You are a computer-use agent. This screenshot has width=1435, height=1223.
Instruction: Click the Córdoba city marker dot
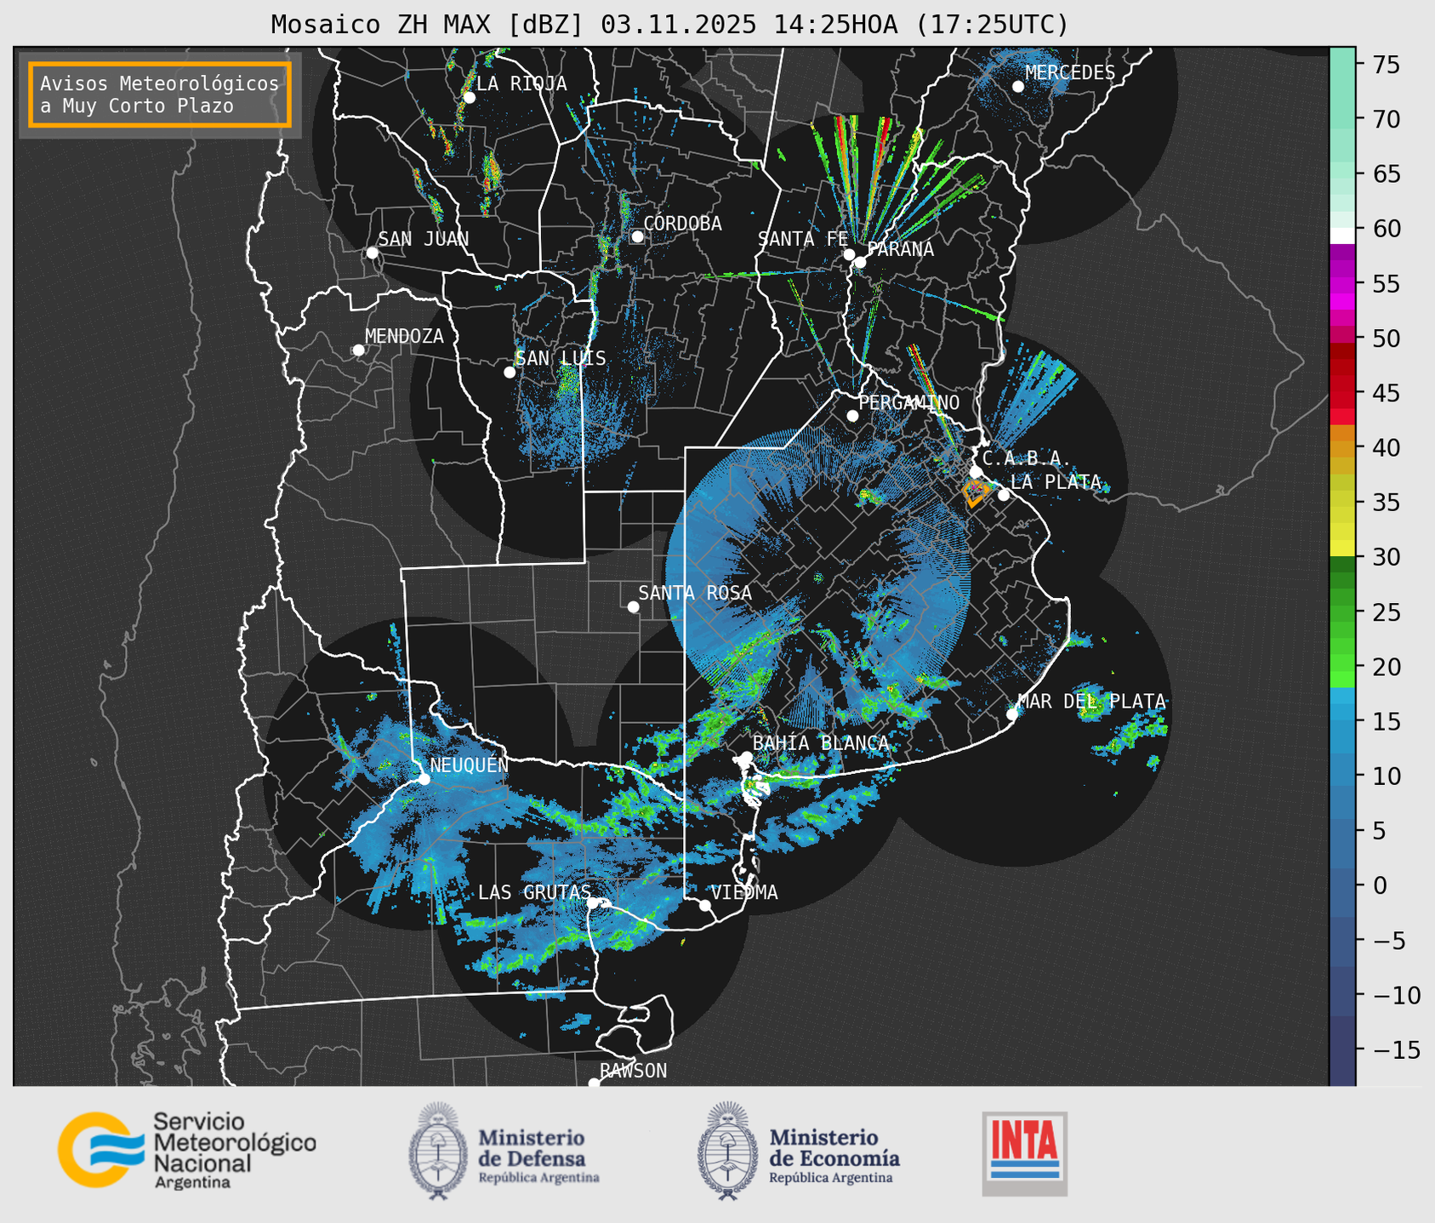click(x=637, y=236)
